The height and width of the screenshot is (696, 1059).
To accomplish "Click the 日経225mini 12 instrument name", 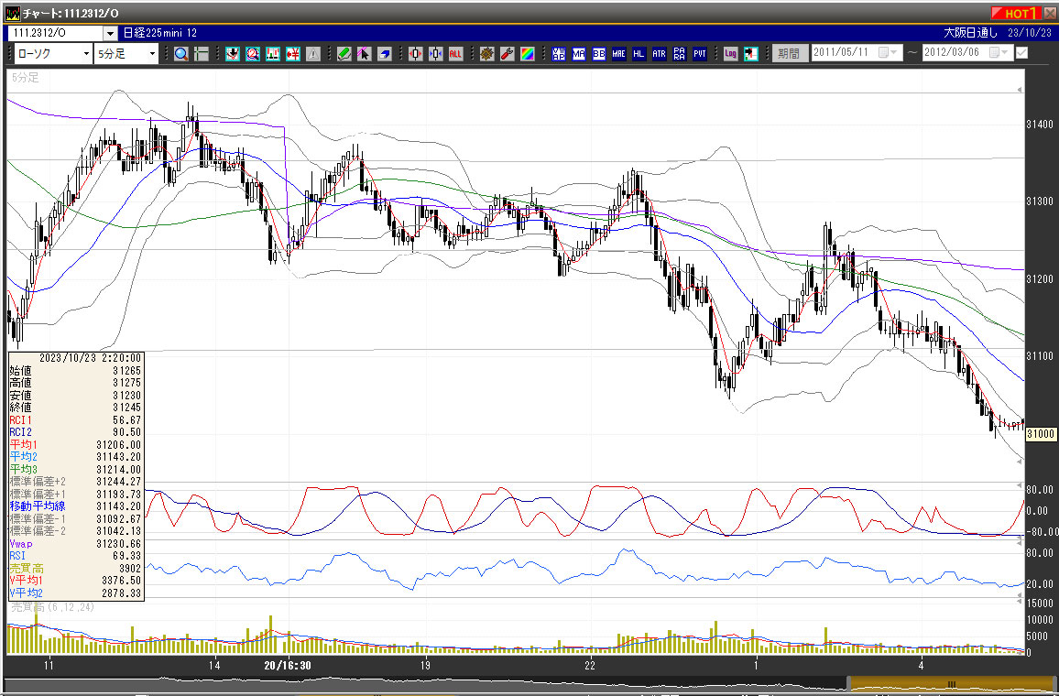I will 160,33.
